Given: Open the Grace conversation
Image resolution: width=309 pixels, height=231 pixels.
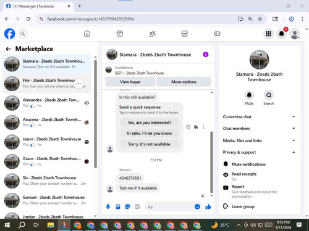Looking at the screenshot, I should [x=46, y=161].
